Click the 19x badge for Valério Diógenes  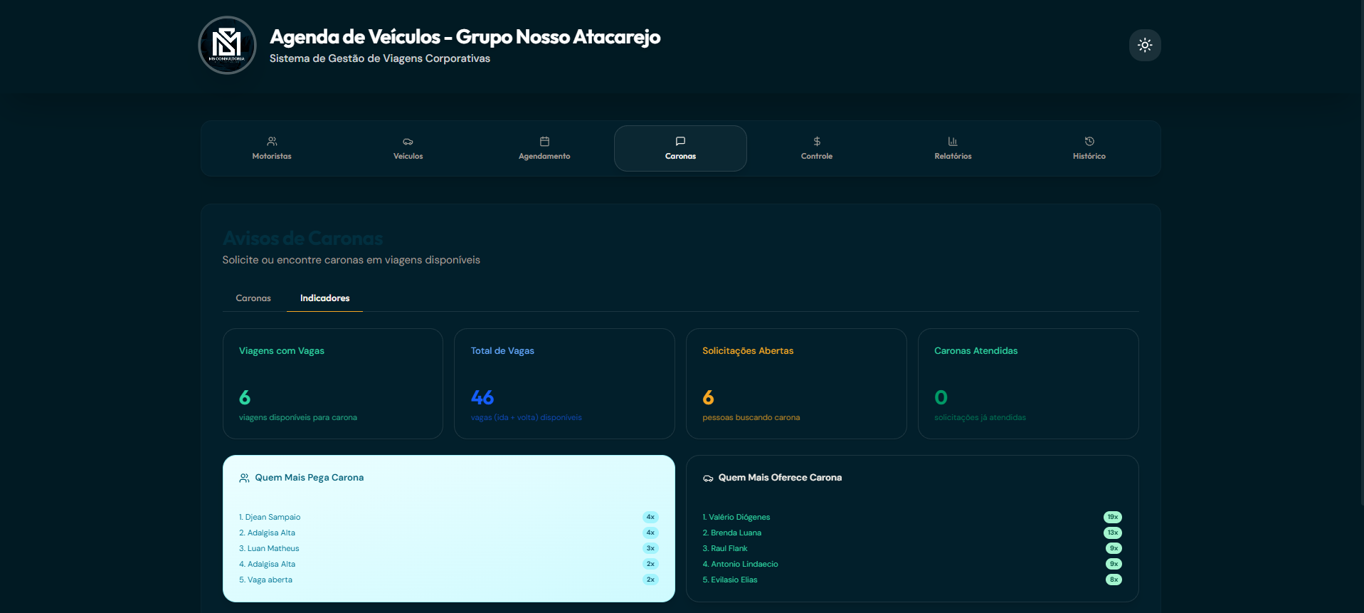(x=1113, y=517)
